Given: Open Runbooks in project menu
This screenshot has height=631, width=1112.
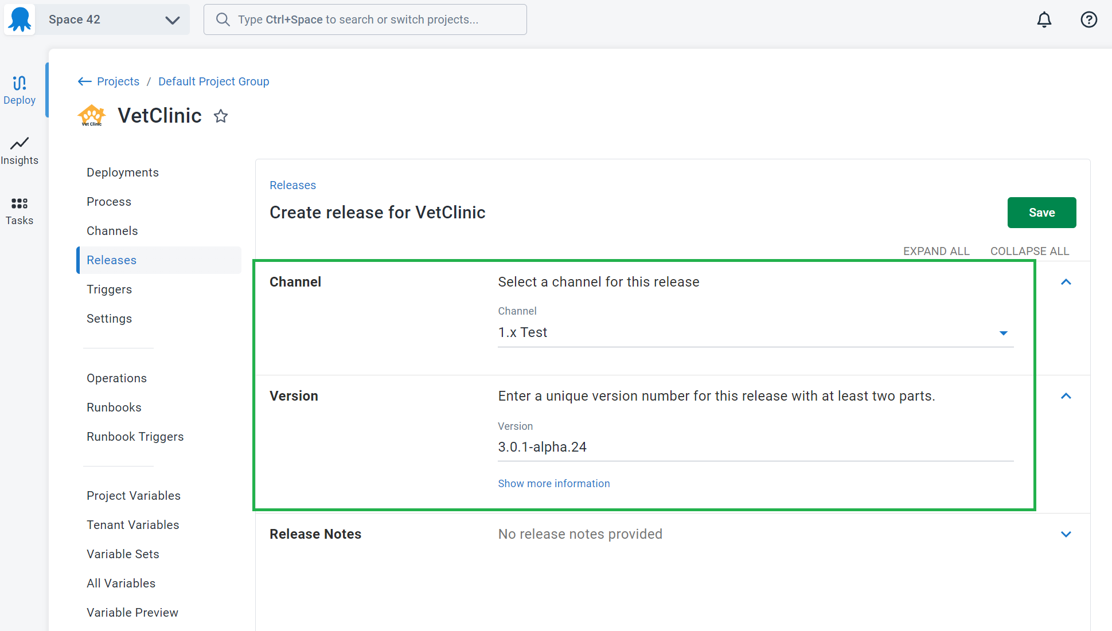Looking at the screenshot, I should point(114,407).
